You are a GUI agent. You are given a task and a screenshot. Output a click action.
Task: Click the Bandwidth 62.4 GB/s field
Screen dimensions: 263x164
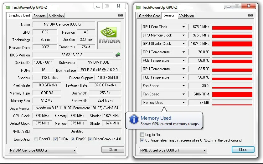click(105, 100)
